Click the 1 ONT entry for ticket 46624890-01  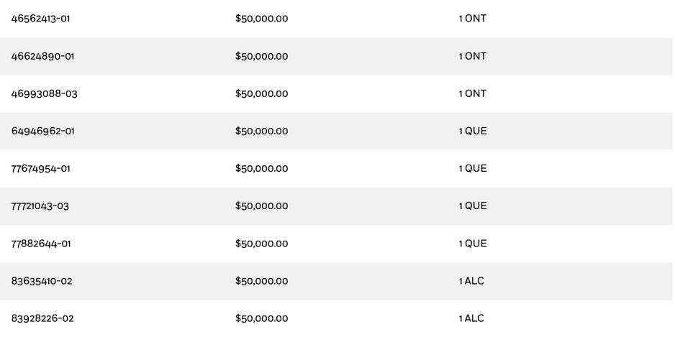pos(473,56)
